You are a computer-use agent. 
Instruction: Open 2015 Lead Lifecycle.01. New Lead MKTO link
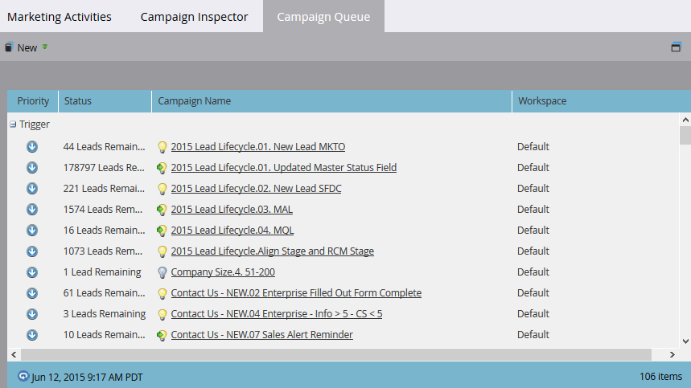point(257,146)
